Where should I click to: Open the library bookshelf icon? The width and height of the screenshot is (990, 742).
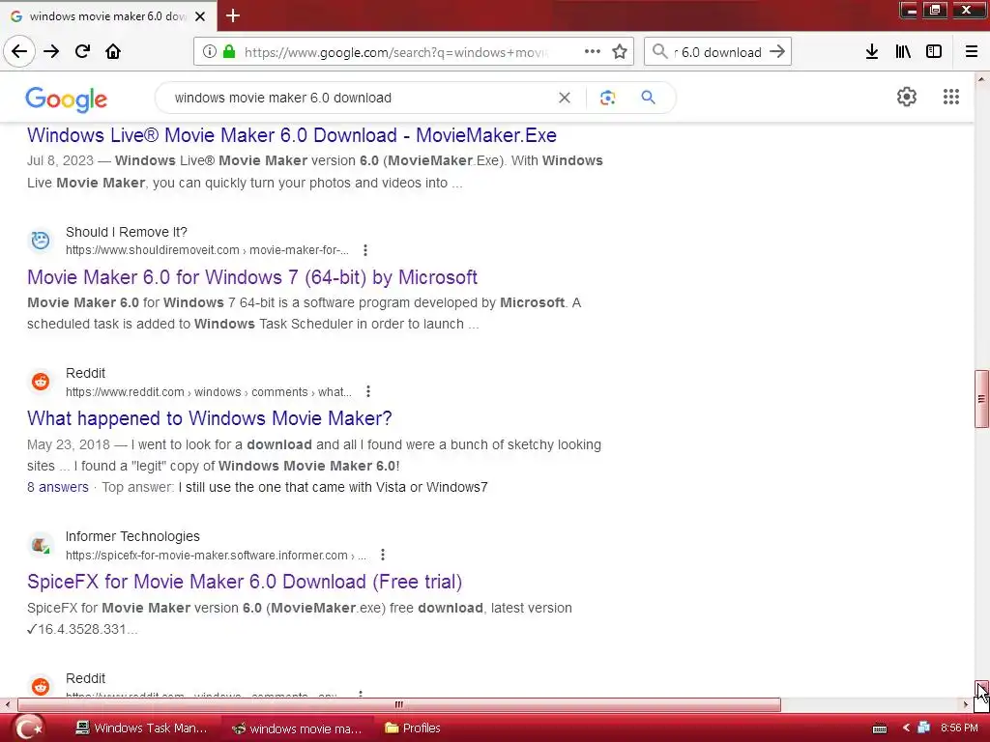click(x=903, y=52)
